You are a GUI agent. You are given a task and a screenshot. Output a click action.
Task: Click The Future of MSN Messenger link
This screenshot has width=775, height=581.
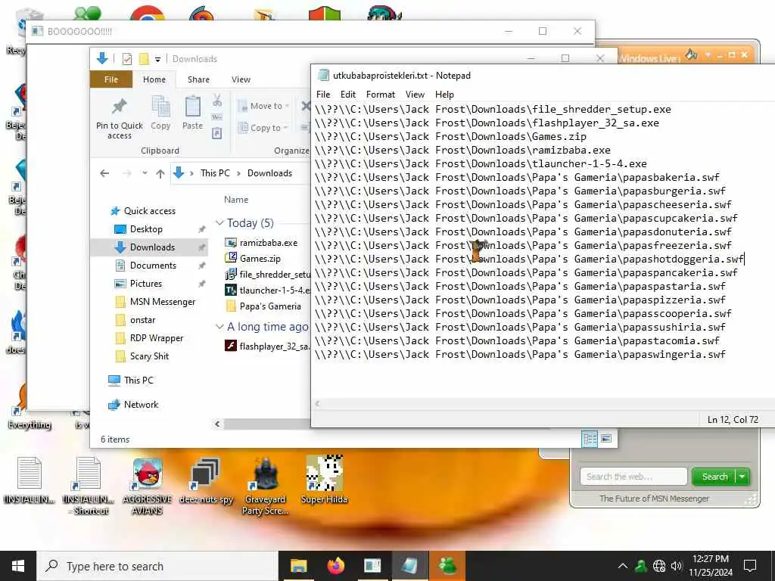pos(654,499)
